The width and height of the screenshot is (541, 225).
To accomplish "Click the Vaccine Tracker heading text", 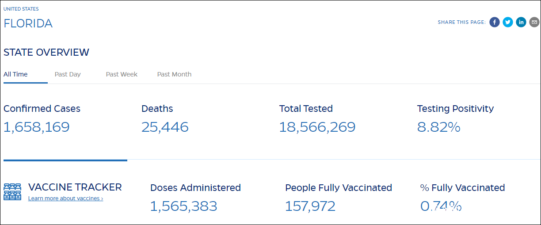I will coord(75,187).
